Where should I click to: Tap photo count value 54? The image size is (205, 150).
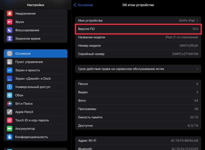(196, 101)
